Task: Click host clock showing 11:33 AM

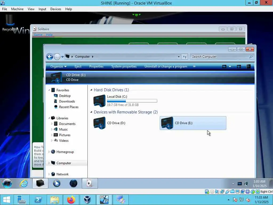Action: (261, 200)
